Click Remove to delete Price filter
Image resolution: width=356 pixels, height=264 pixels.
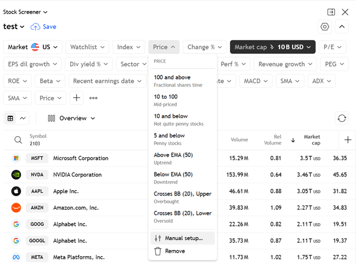pyautogui.click(x=175, y=251)
